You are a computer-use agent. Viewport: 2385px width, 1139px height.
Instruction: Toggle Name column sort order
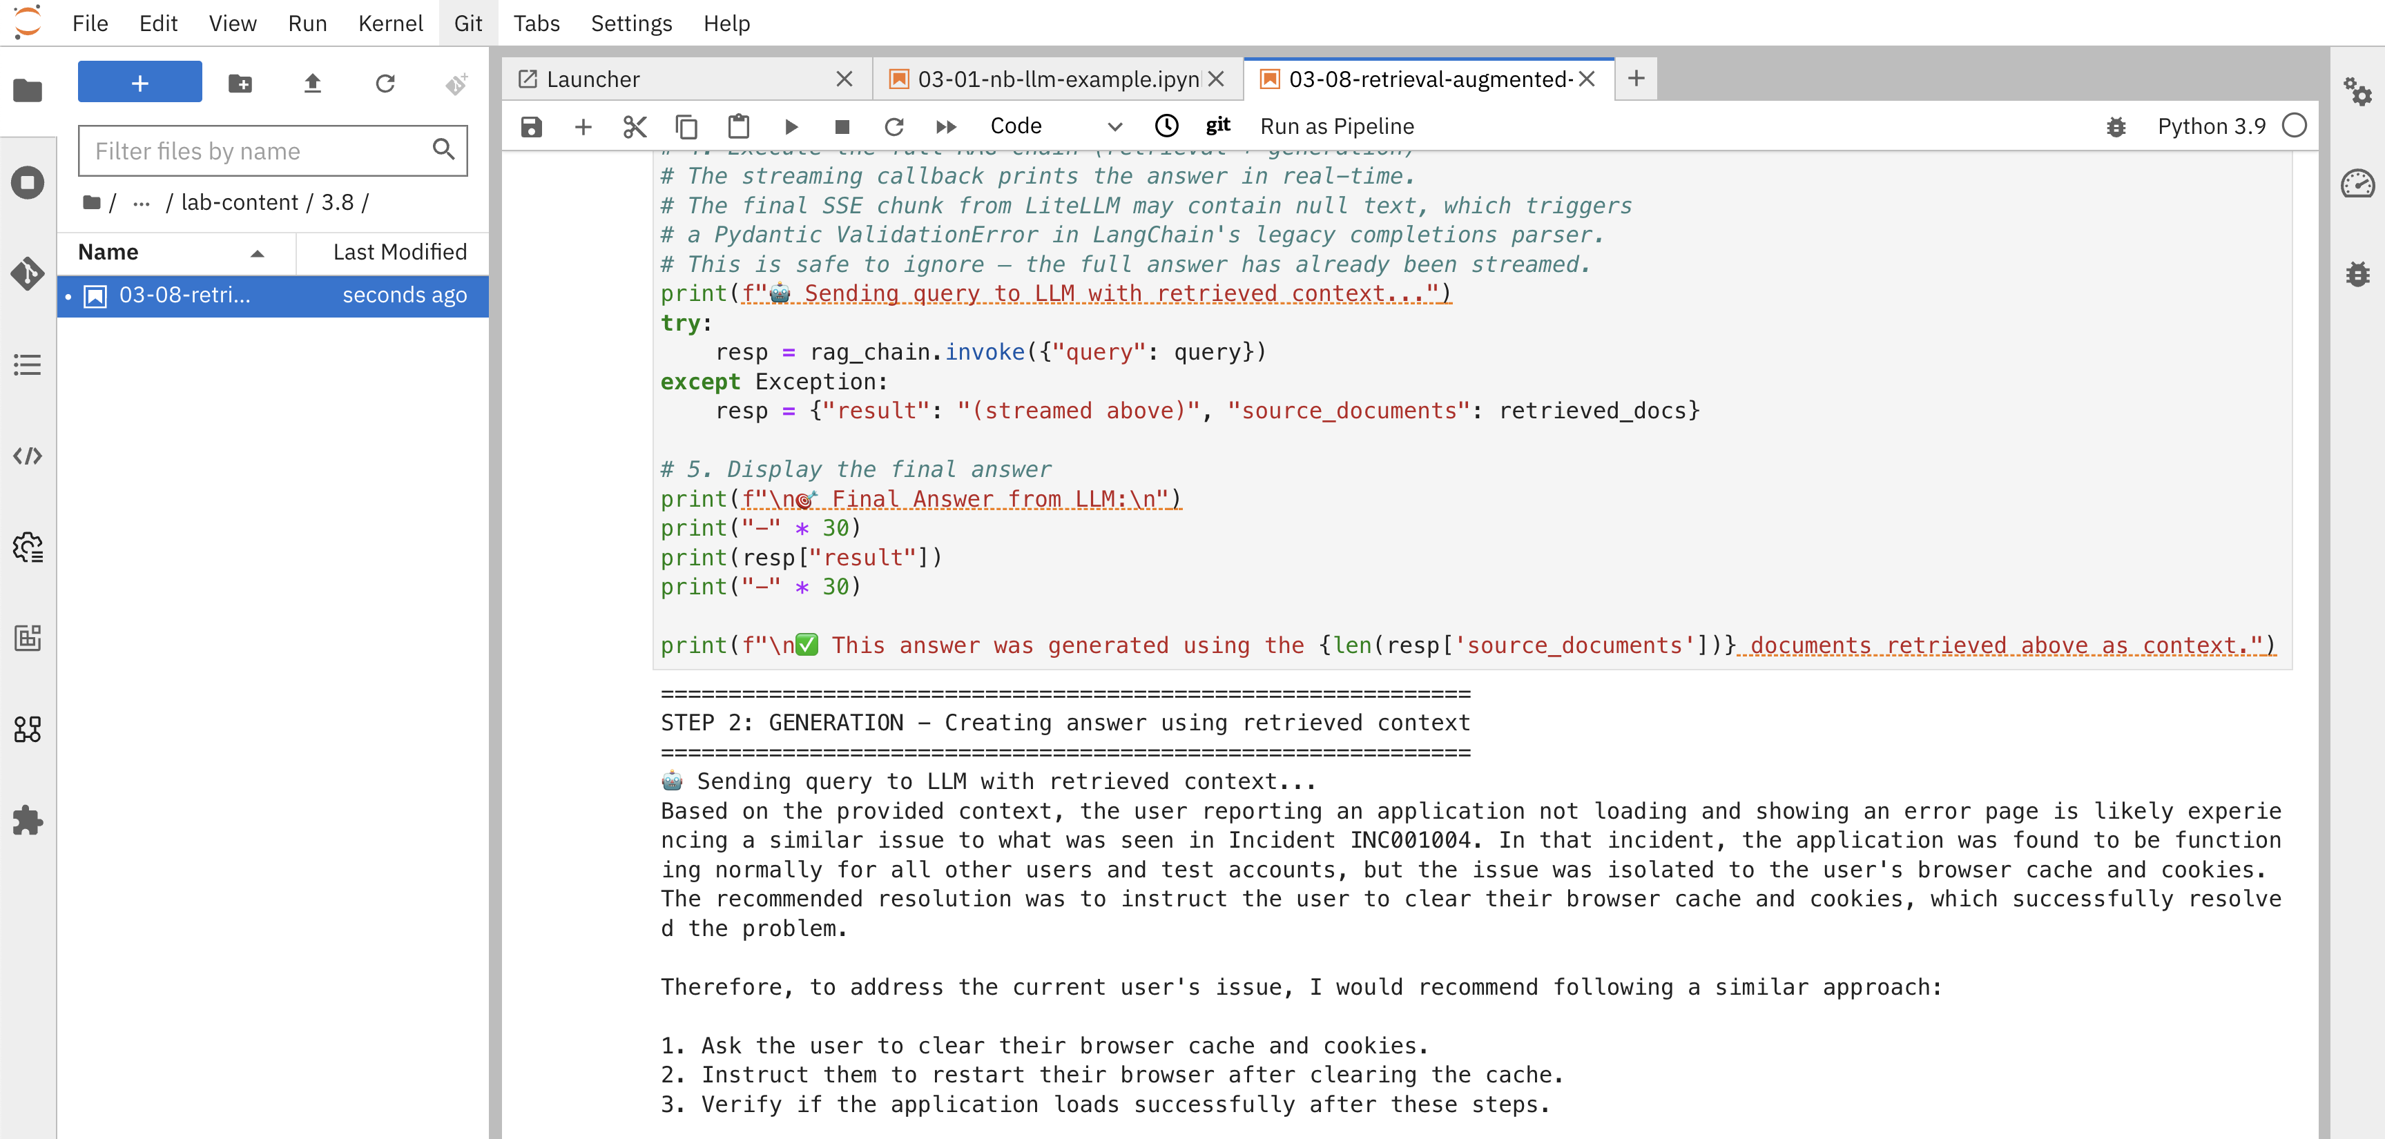[x=256, y=252]
